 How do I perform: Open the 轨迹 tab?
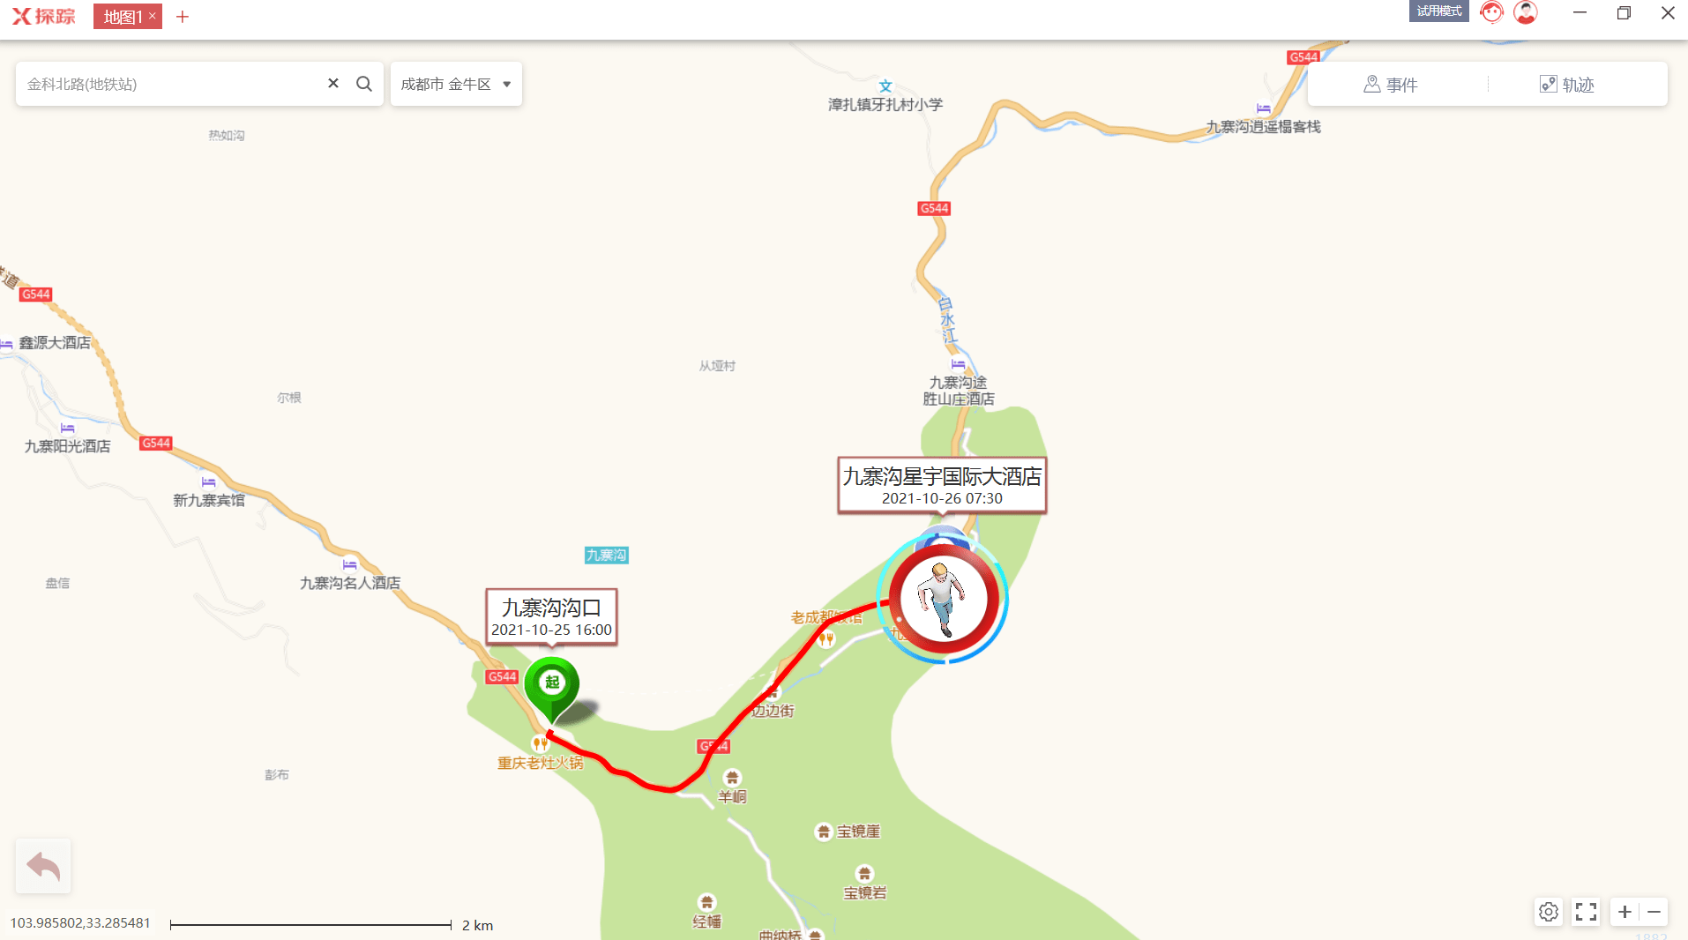click(1567, 85)
